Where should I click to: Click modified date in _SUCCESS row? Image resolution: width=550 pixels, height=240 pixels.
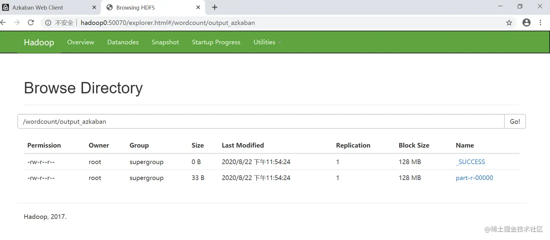tap(256, 162)
